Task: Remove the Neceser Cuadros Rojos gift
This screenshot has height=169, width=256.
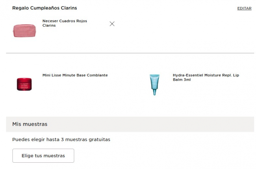Action: tap(112, 24)
